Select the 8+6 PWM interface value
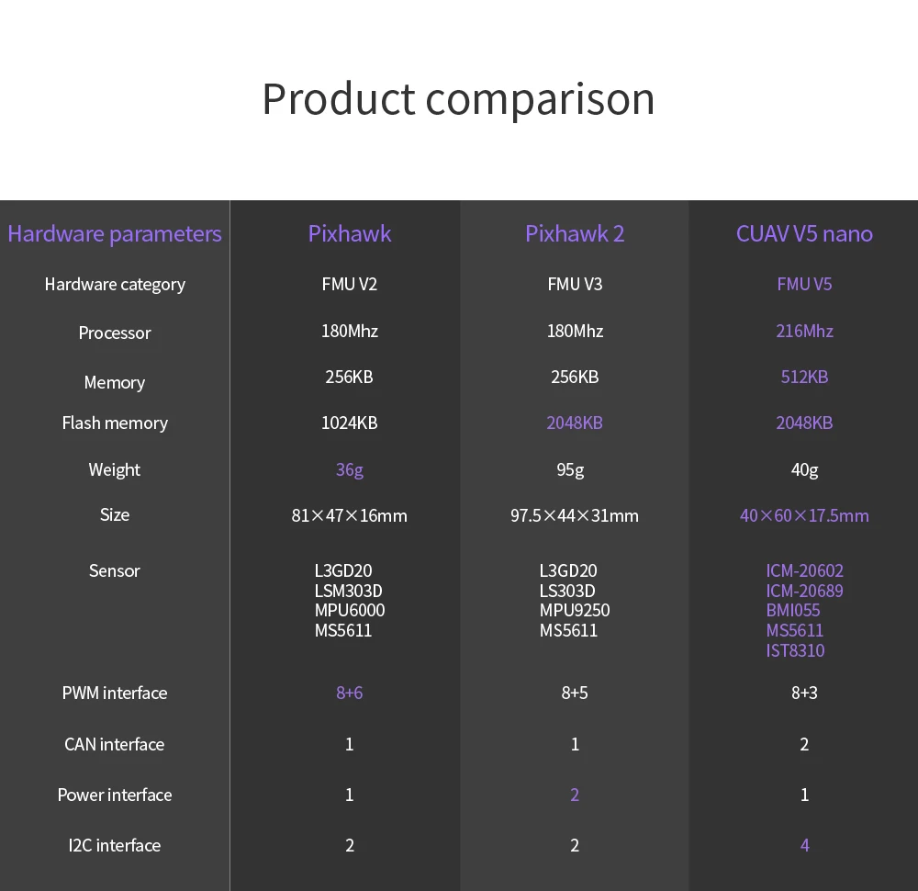Image resolution: width=918 pixels, height=891 pixels. point(350,693)
